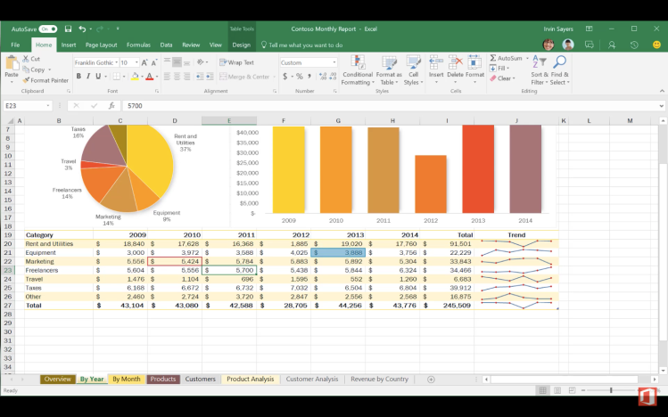Turn off the AutoSave switch
Screen dimensions: 668x417
pyautogui.click(x=48, y=29)
